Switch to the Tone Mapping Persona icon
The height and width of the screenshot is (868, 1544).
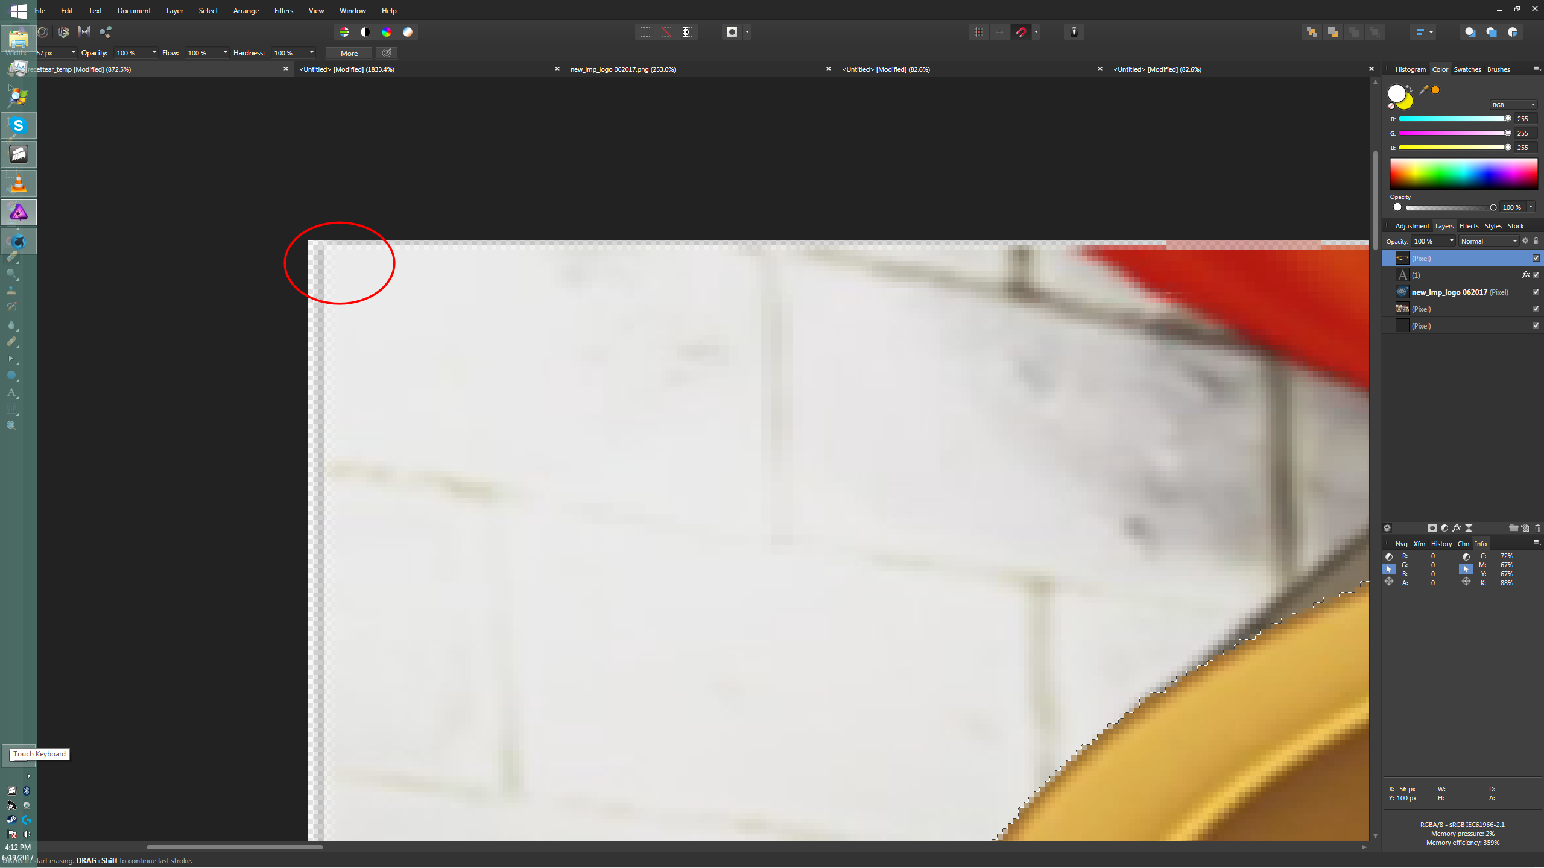[x=84, y=32]
